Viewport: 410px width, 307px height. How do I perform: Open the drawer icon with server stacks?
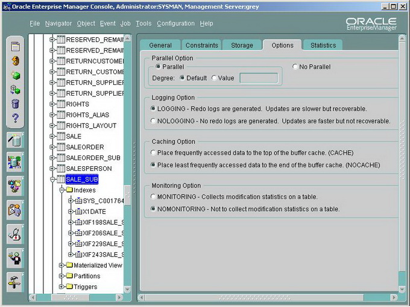click(x=15, y=162)
